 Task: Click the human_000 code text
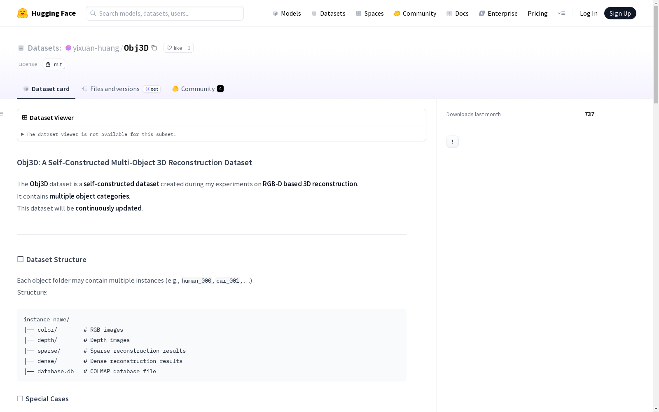tap(196, 281)
